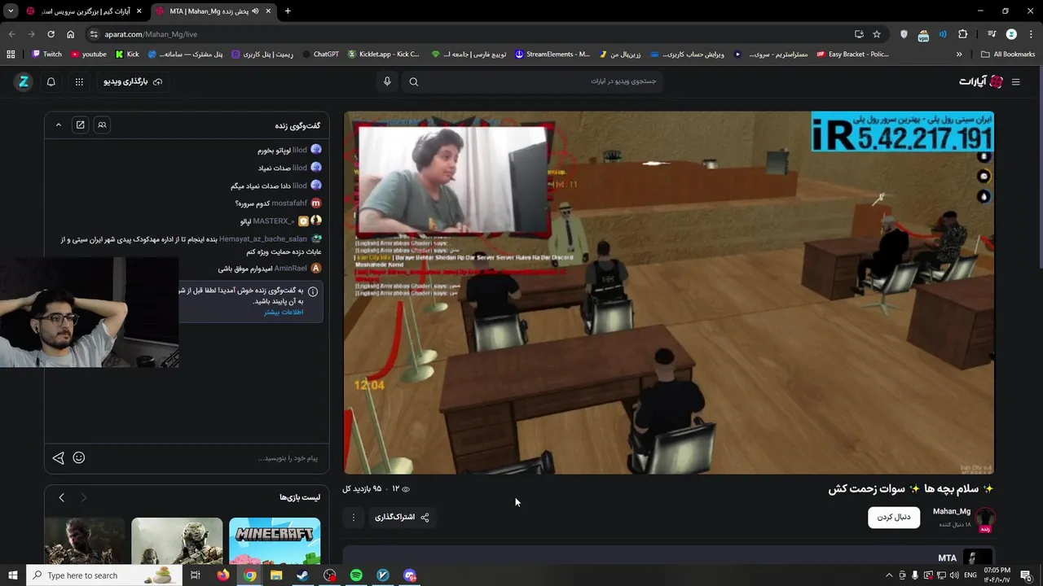The image size is (1043, 586).
Task: Open the Aparat hamburger menu
Action: click(1015, 81)
